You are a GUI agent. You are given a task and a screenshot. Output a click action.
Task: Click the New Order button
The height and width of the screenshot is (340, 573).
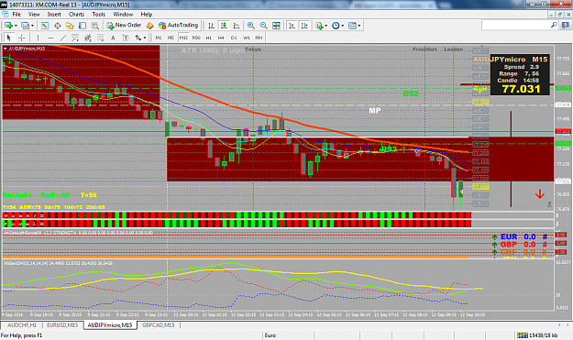(x=124, y=25)
